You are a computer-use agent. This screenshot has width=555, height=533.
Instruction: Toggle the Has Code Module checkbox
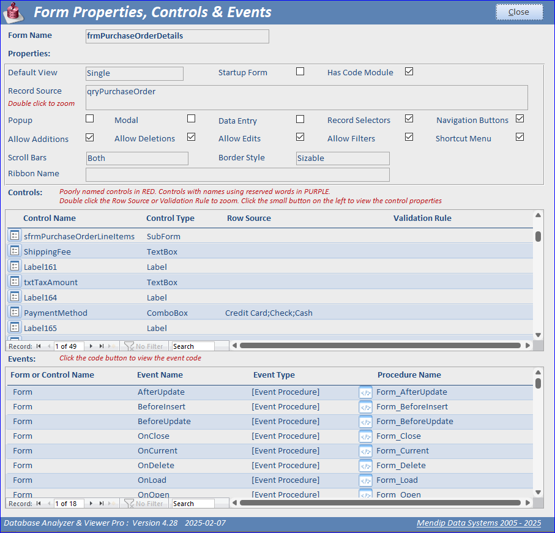(x=409, y=72)
